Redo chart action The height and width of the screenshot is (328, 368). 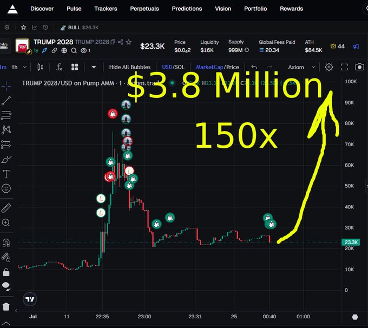pos(270,67)
